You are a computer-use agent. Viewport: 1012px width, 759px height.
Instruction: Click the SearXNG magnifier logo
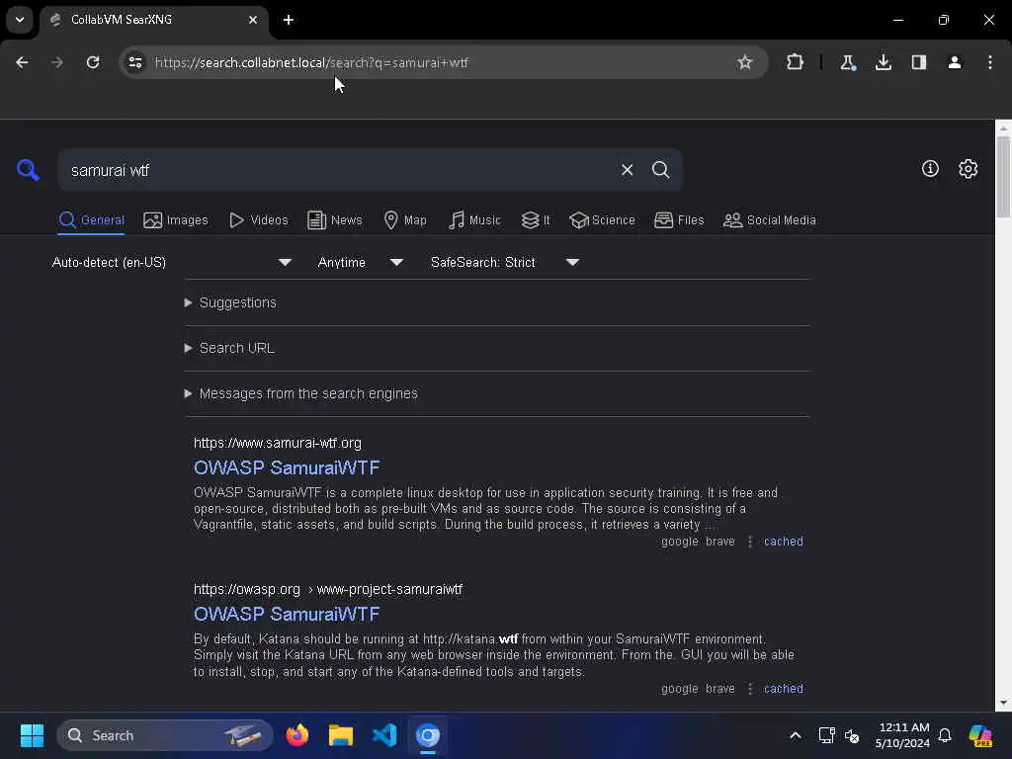[x=28, y=170]
